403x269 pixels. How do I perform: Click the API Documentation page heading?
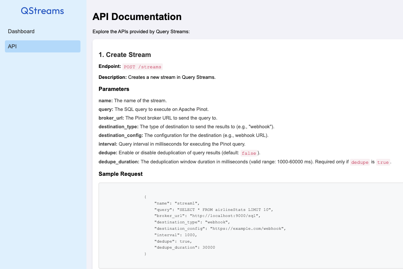pyautogui.click(x=137, y=17)
